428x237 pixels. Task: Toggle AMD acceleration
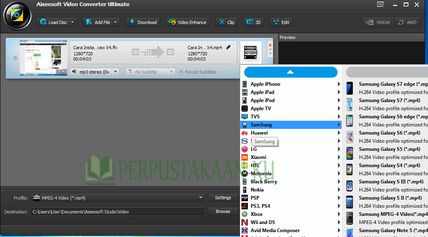coord(407,22)
